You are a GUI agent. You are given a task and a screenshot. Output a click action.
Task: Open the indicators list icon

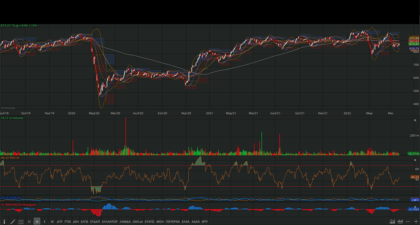tap(21, 222)
